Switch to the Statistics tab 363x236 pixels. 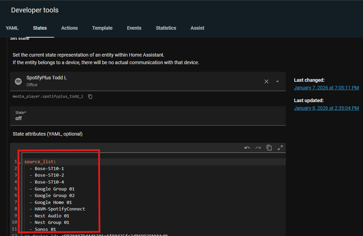point(166,28)
